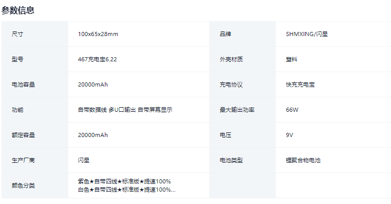
Task: Click the 最大输出功率 value 66W
Action: [x=292, y=110]
